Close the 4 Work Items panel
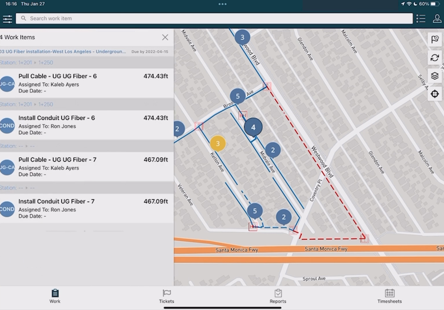Image resolution: width=444 pixels, height=310 pixels. (x=165, y=37)
